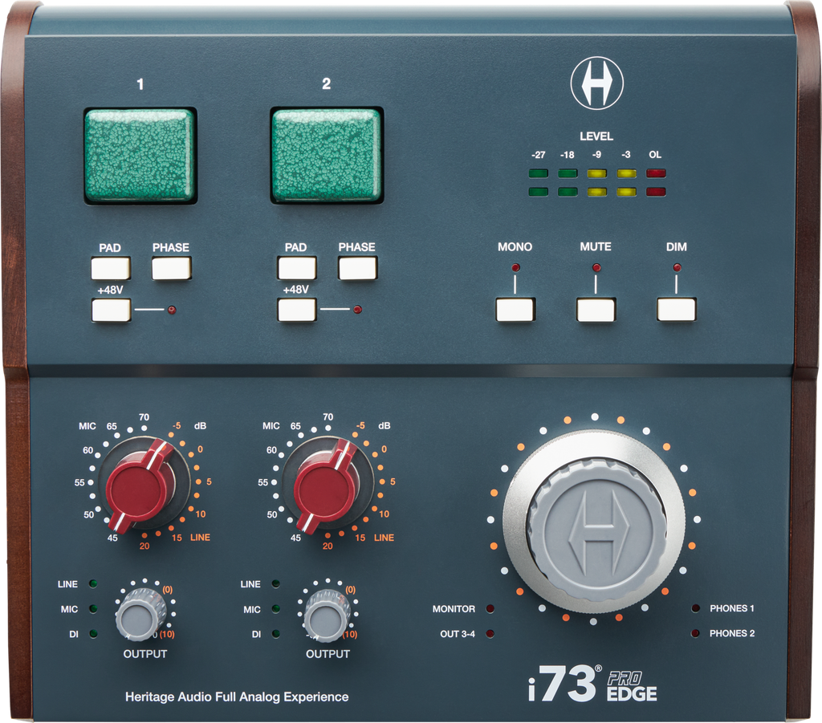The height and width of the screenshot is (723, 822).
Task: Click channel 2 +48V indicator LED
Action: click(357, 310)
